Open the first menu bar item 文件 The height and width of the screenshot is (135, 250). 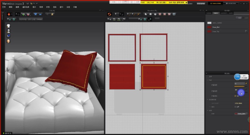click(4, 7)
